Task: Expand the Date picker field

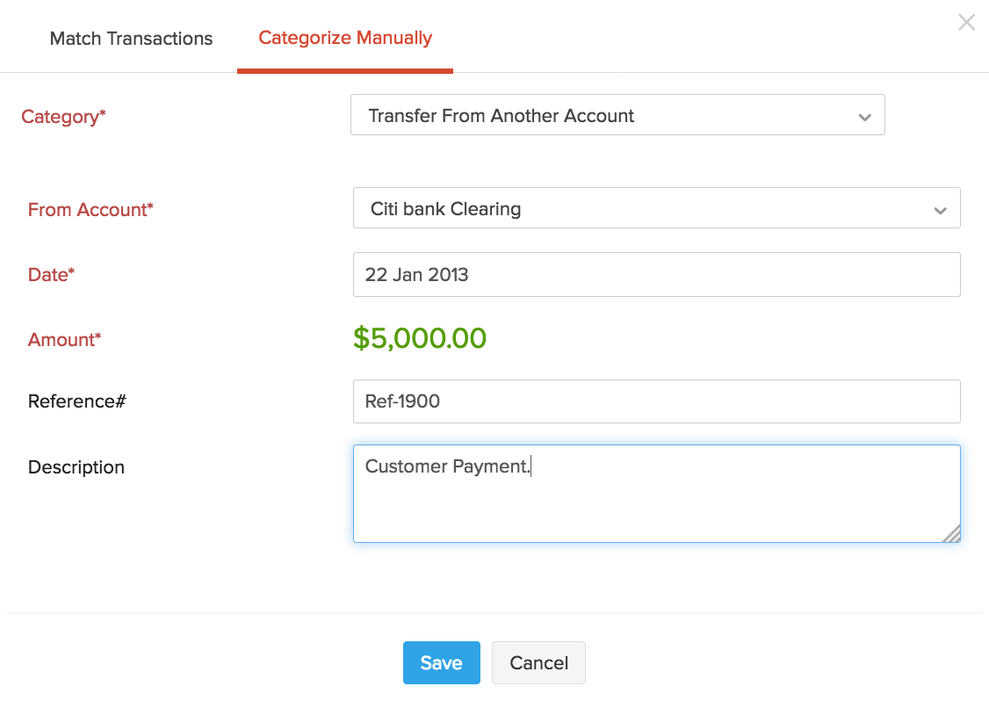Action: point(657,274)
